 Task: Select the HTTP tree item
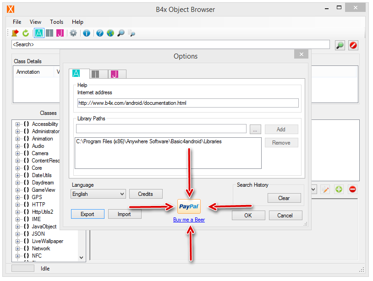click(38, 205)
